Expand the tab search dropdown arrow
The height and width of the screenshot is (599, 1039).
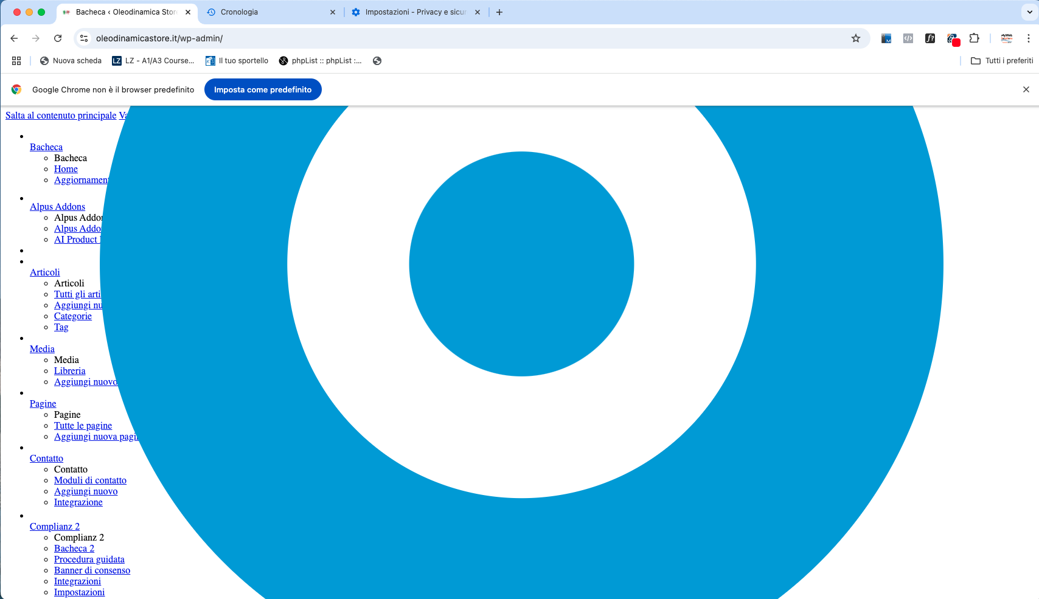pos(1029,12)
